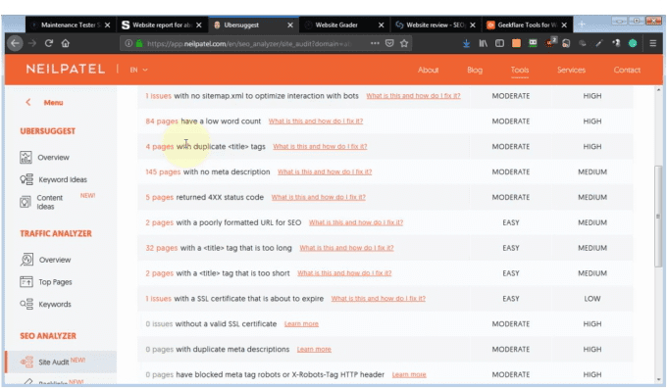Screen dimensions: 667x388
Task: Click Learn more for duplicate meta descriptions
Action: pyautogui.click(x=314, y=349)
